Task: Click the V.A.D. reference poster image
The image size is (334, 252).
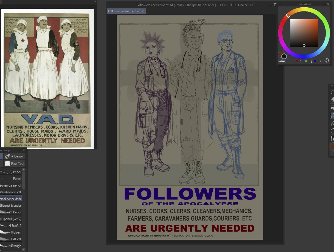Action: pyautogui.click(x=47, y=79)
